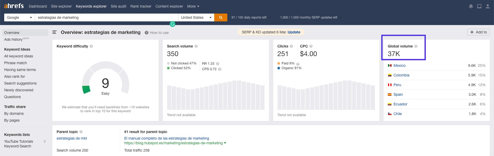Screen dimensions: 494x156
Task: Open the Google search engine dropdown
Action: 19,17
